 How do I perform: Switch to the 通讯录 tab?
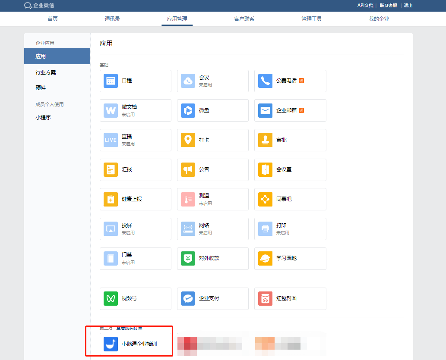point(112,19)
